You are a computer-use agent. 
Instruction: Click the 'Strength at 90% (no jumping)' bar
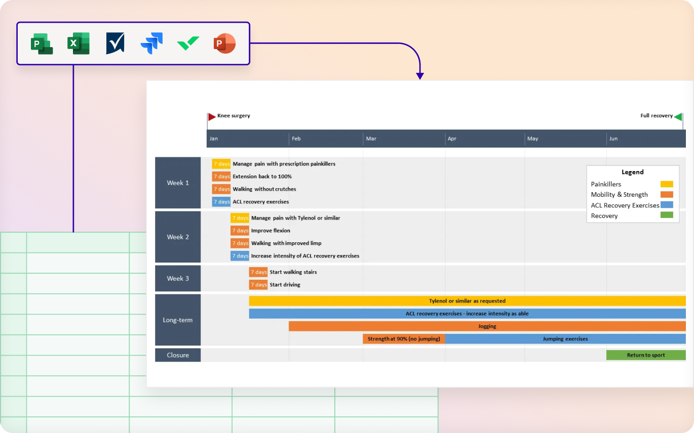pyautogui.click(x=404, y=339)
